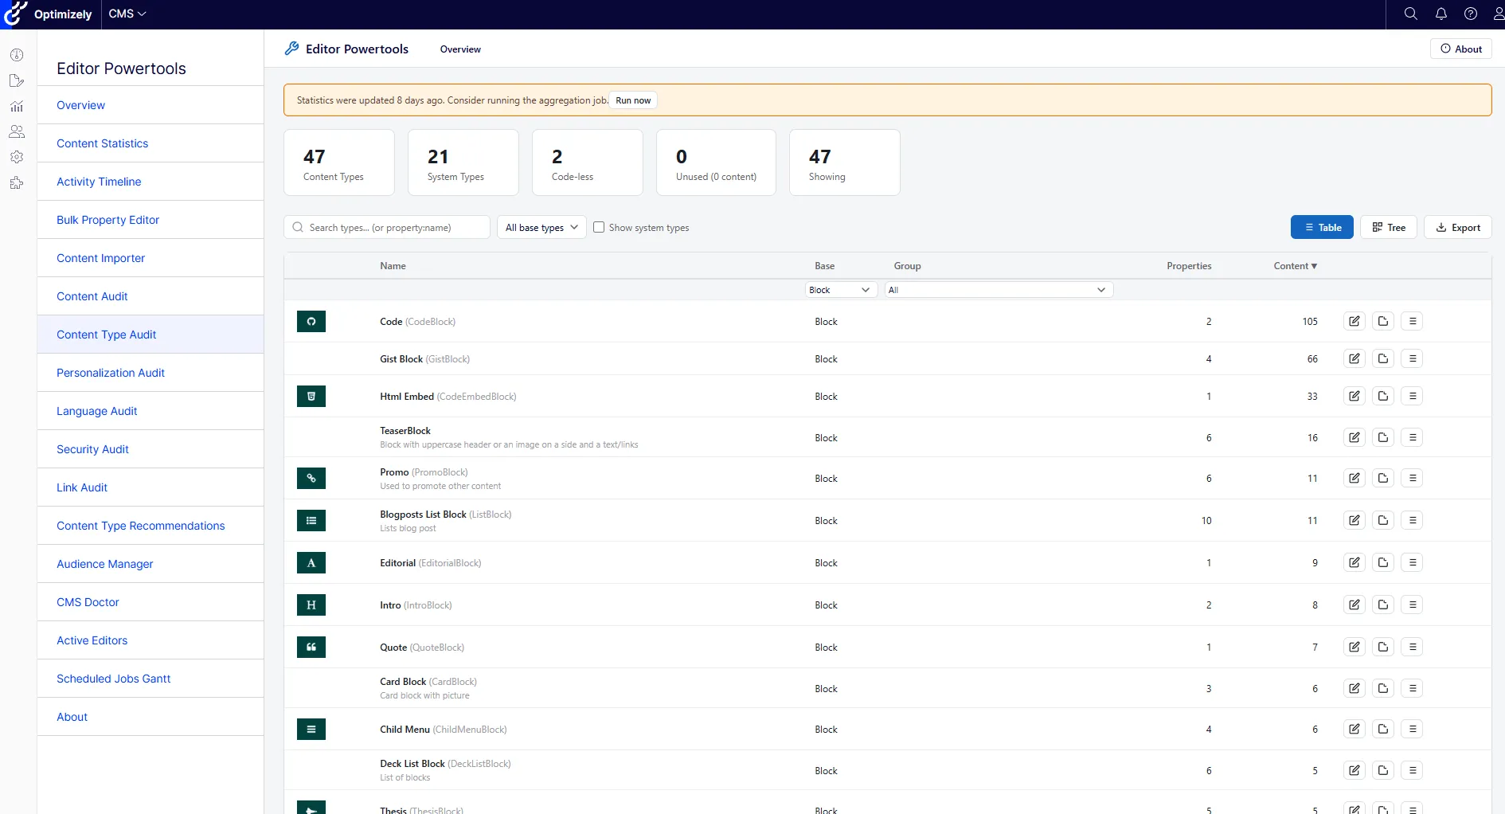1505x814 pixels.
Task: Sort by the Content column header
Action: tap(1296, 266)
